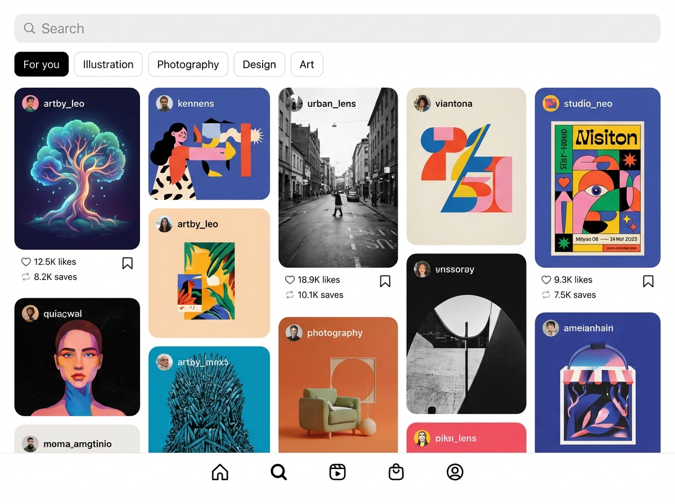This screenshot has width=675, height=504.
Task: Bookmark the glowing tree post by artby_leo
Action: pyautogui.click(x=127, y=263)
